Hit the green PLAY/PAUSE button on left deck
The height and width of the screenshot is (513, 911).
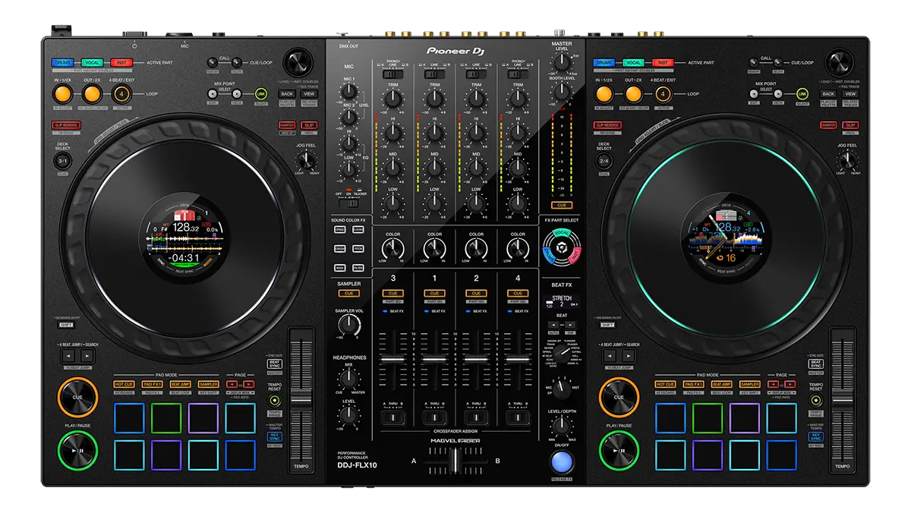pos(78,450)
